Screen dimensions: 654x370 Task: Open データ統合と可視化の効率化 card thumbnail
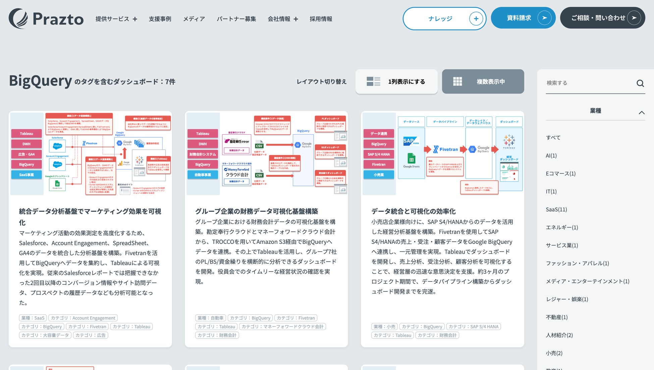442,153
